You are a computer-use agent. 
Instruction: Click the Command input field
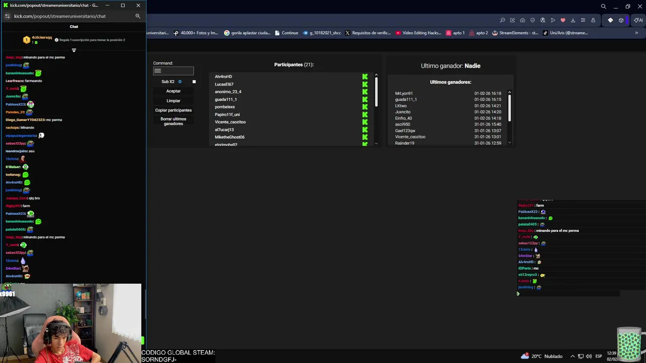(174, 71)
